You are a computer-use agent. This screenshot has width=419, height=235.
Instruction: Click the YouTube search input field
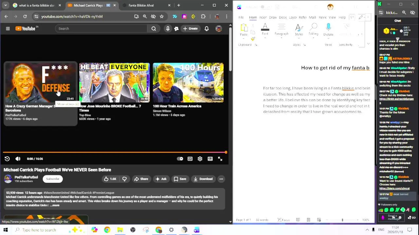(x=101, y=29)
